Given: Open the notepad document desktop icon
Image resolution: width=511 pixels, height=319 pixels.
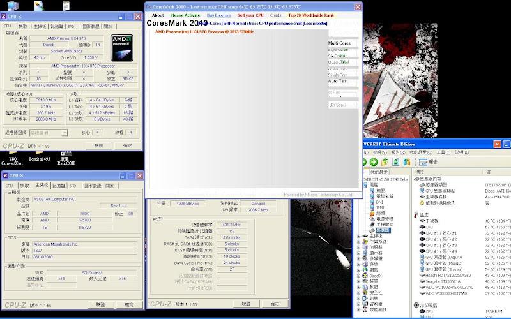Looking at the screenshot, I should point(66,6).
